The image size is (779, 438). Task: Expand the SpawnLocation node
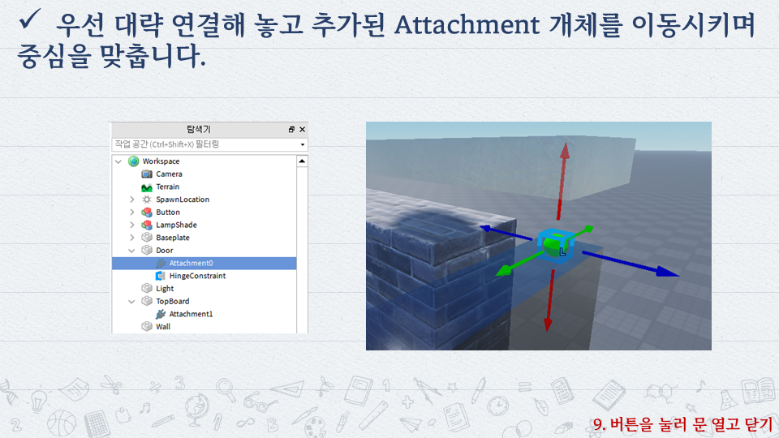(x=132, y=200)
